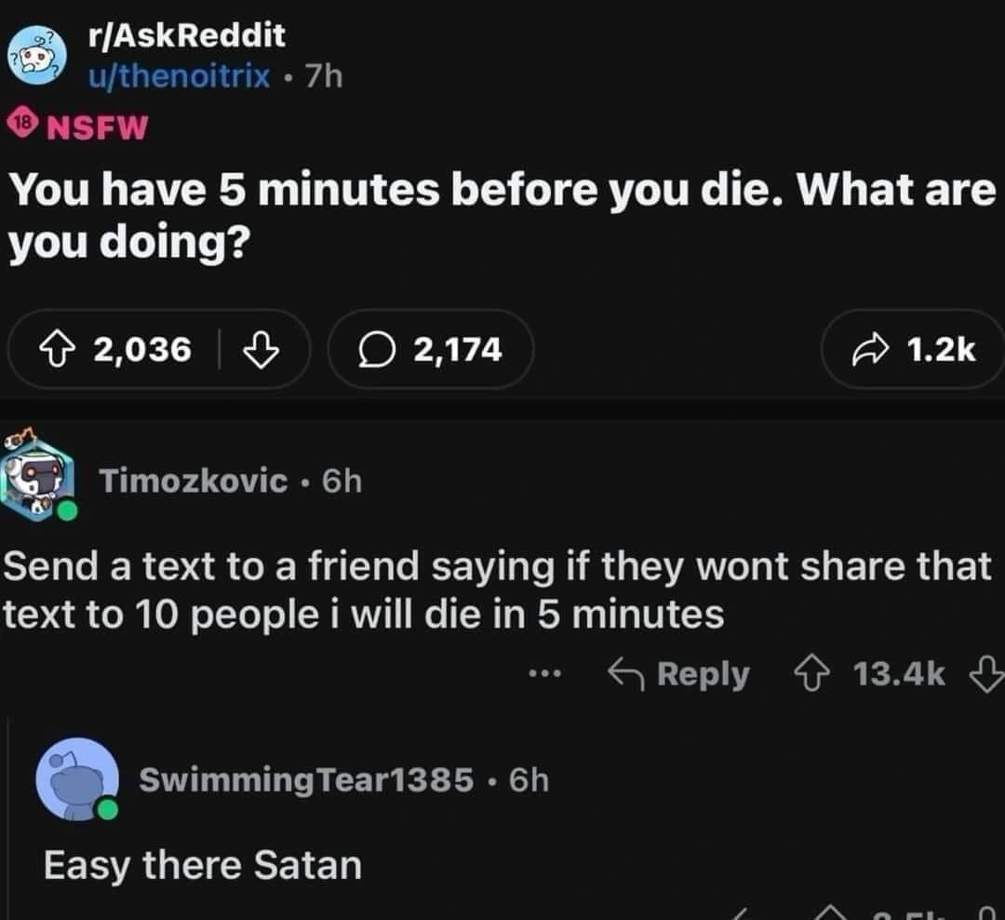Open Timozkovic's username link

(194, 480)
